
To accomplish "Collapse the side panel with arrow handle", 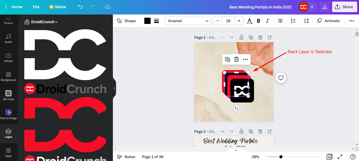I will pos(114,88).
